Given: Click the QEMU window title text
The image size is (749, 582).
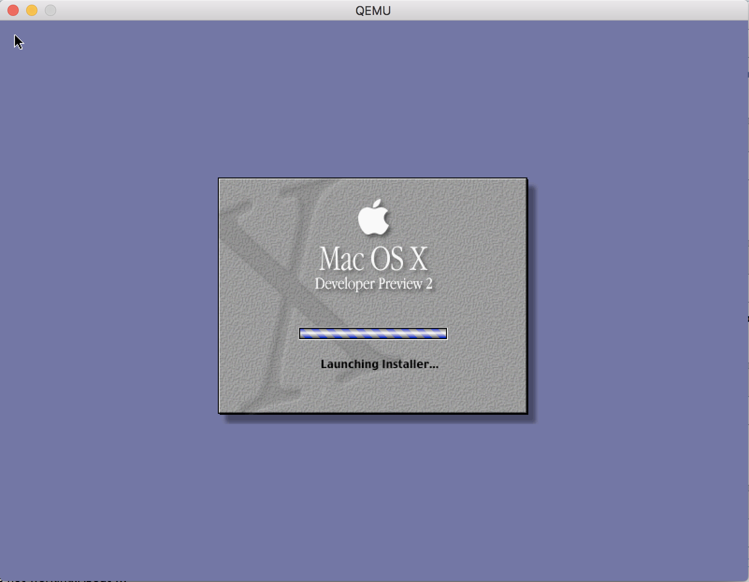Looking at the screenshot, I should (x=373, y=10).
